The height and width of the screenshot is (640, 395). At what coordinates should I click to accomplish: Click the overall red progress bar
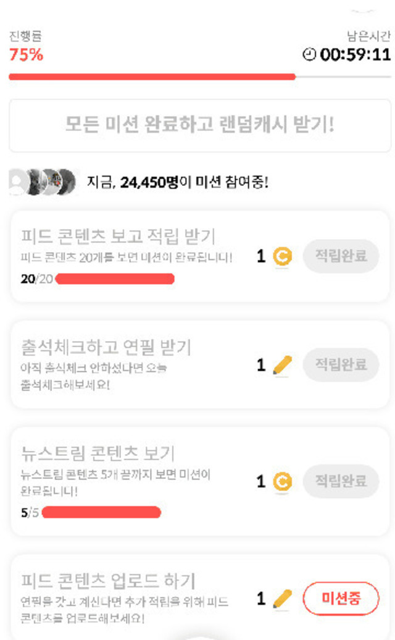152,77
